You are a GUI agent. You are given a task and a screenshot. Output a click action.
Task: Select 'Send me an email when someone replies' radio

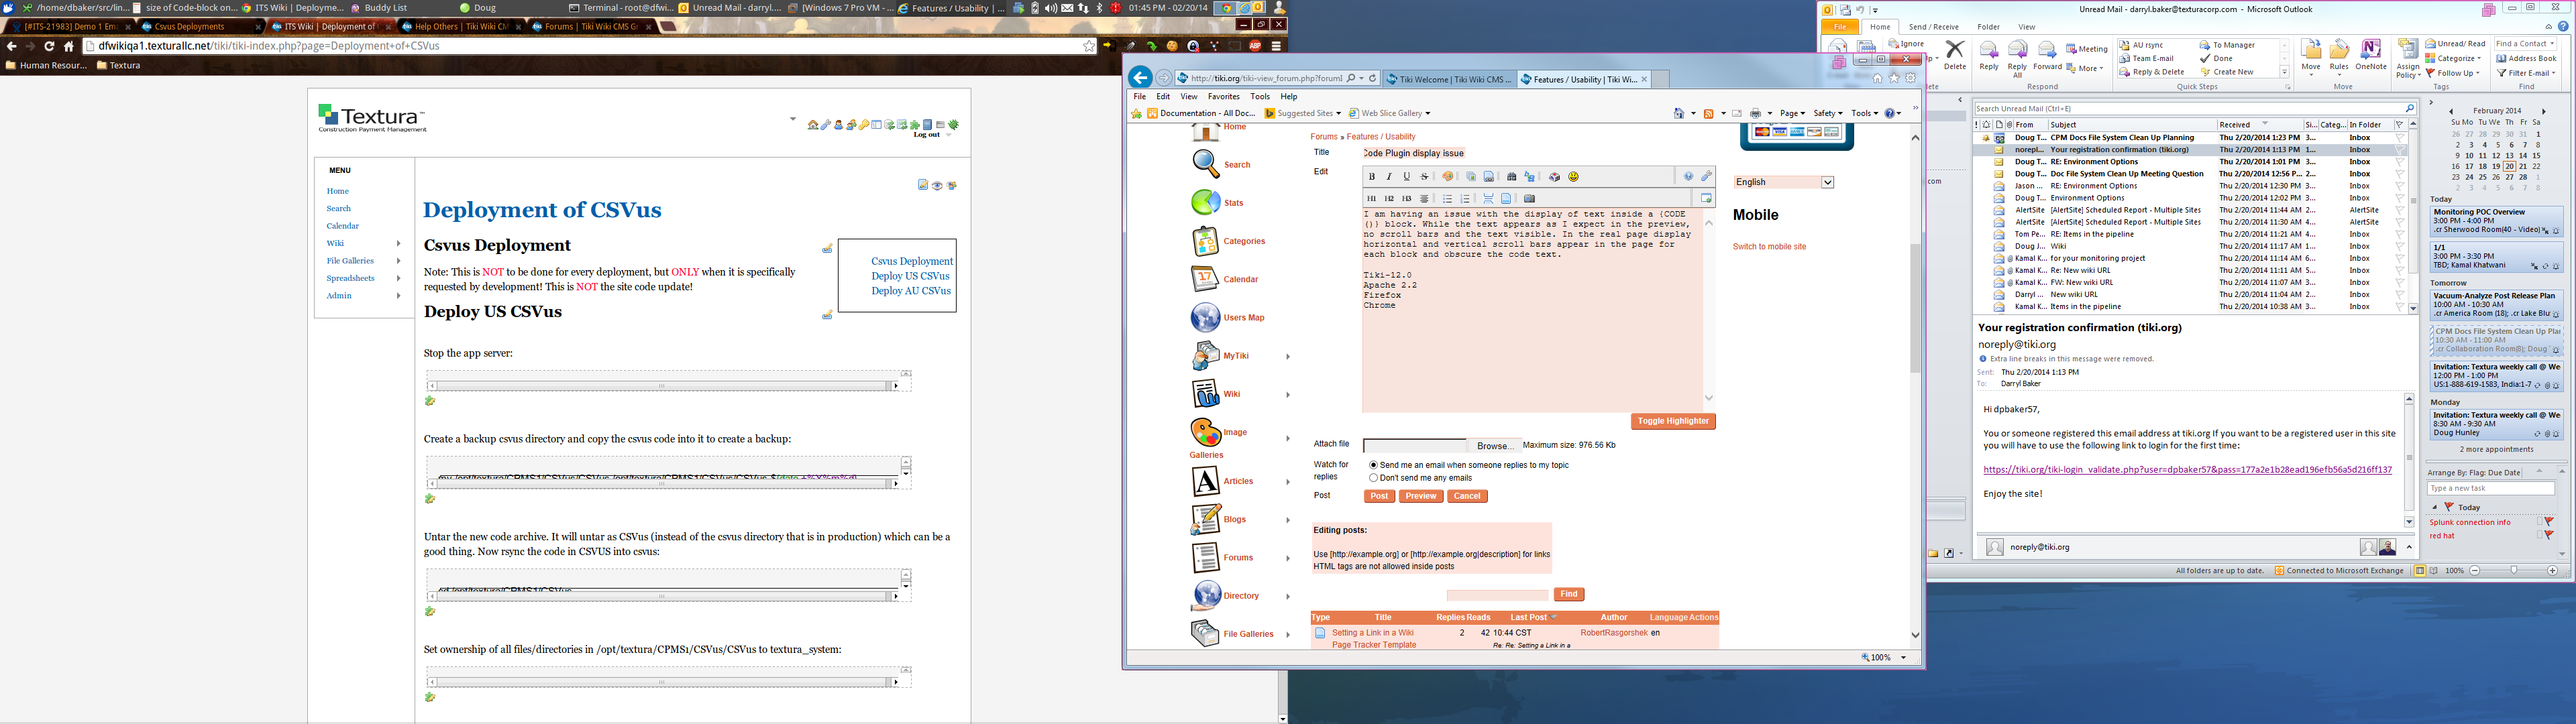click(1373, 465)
